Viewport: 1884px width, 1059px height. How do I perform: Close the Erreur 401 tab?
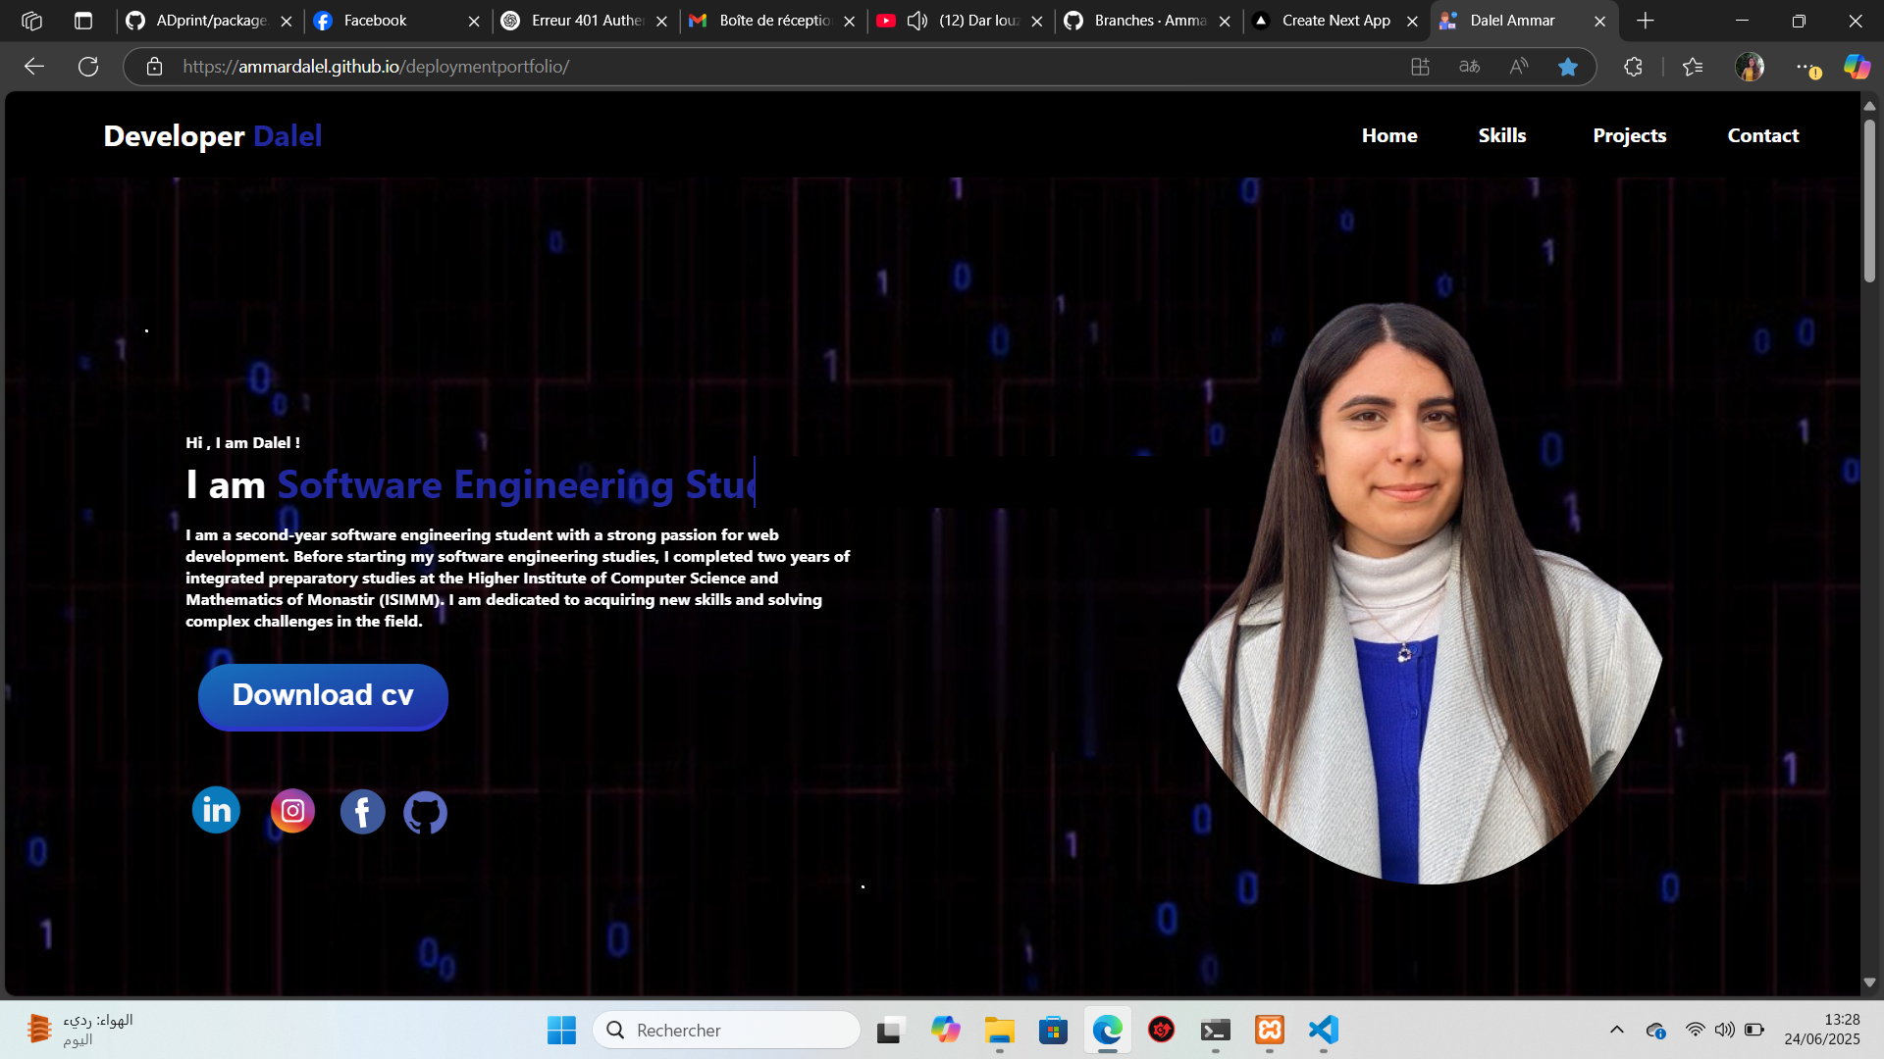[661, 21]
